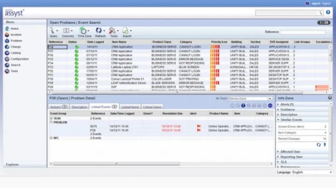336x188 pixels.
Task: Open the Incident menu icon
Action: point(7,34)
